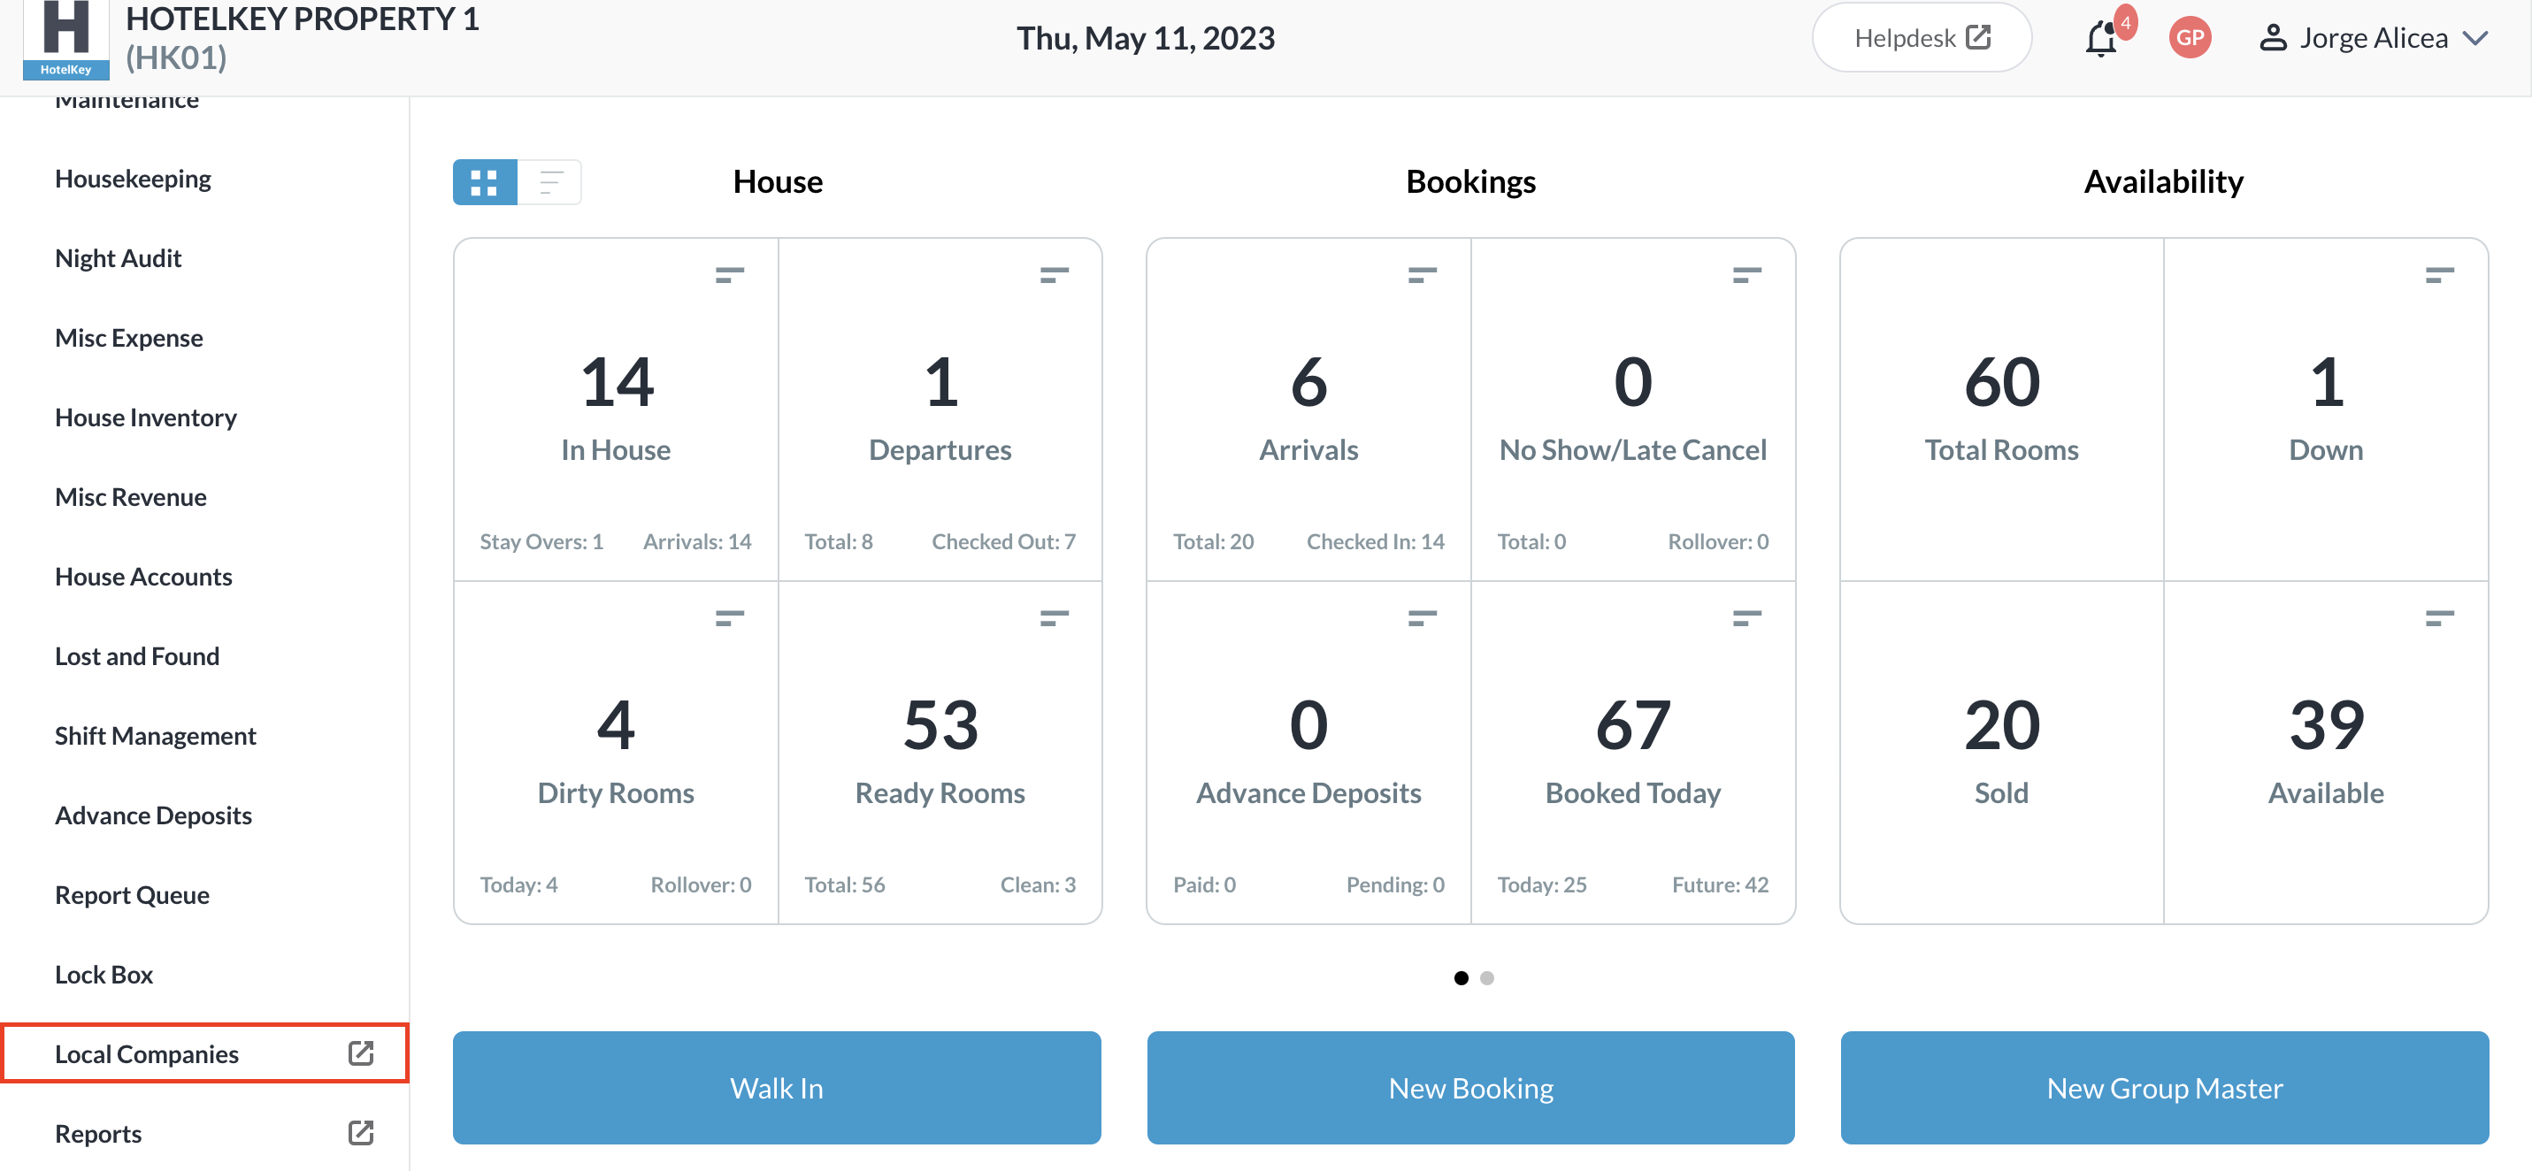Open the notifications bell icon
The width and height of the screenshot is (2532, 1171).
2099,39
